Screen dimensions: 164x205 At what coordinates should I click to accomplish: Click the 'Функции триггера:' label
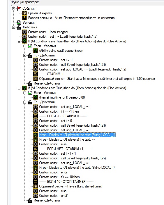[25, 2]
